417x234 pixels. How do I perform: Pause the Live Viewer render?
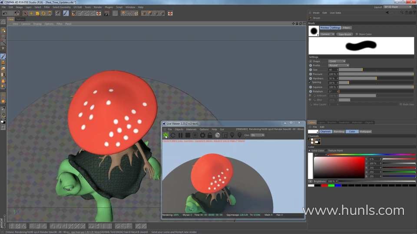[x=180, y=135]
